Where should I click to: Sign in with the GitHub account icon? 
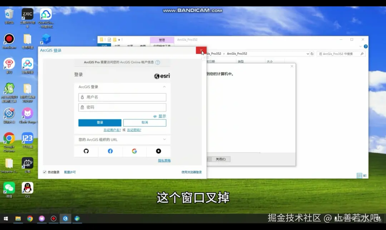pyautogui.click(x=86, y=151)
